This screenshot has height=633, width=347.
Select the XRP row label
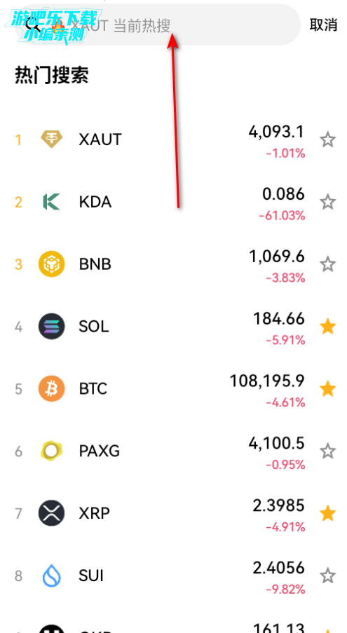point(94,513)
